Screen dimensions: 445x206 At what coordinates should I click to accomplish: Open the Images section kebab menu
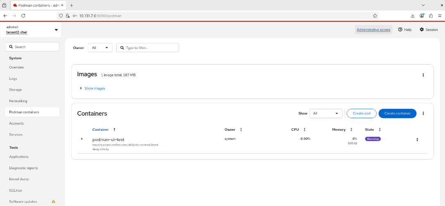coord(423,75)
